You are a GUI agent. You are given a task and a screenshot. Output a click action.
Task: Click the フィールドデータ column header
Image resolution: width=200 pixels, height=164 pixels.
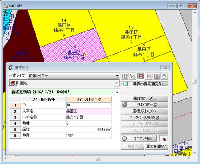click(x=89, y=99)
